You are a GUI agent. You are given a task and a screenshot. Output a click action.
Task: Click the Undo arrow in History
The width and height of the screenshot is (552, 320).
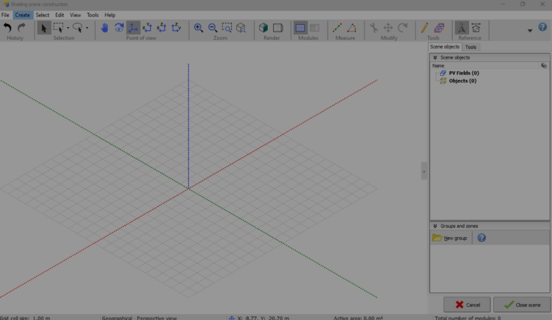8,28
